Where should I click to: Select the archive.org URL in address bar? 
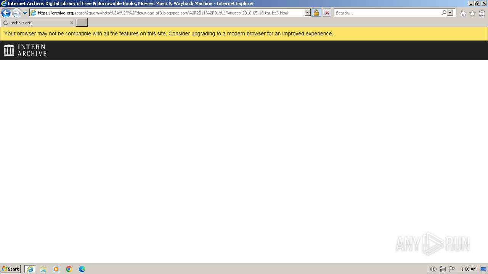click(162, 13)
